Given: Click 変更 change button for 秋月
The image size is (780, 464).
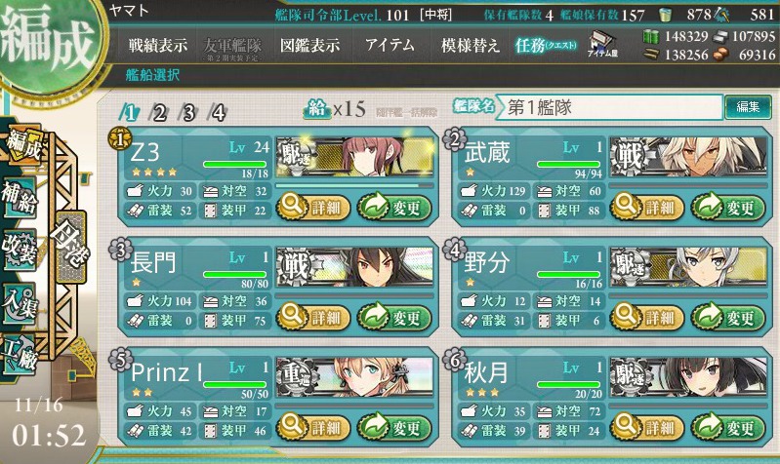Looking at the screenshot, I should click(727, 427).
